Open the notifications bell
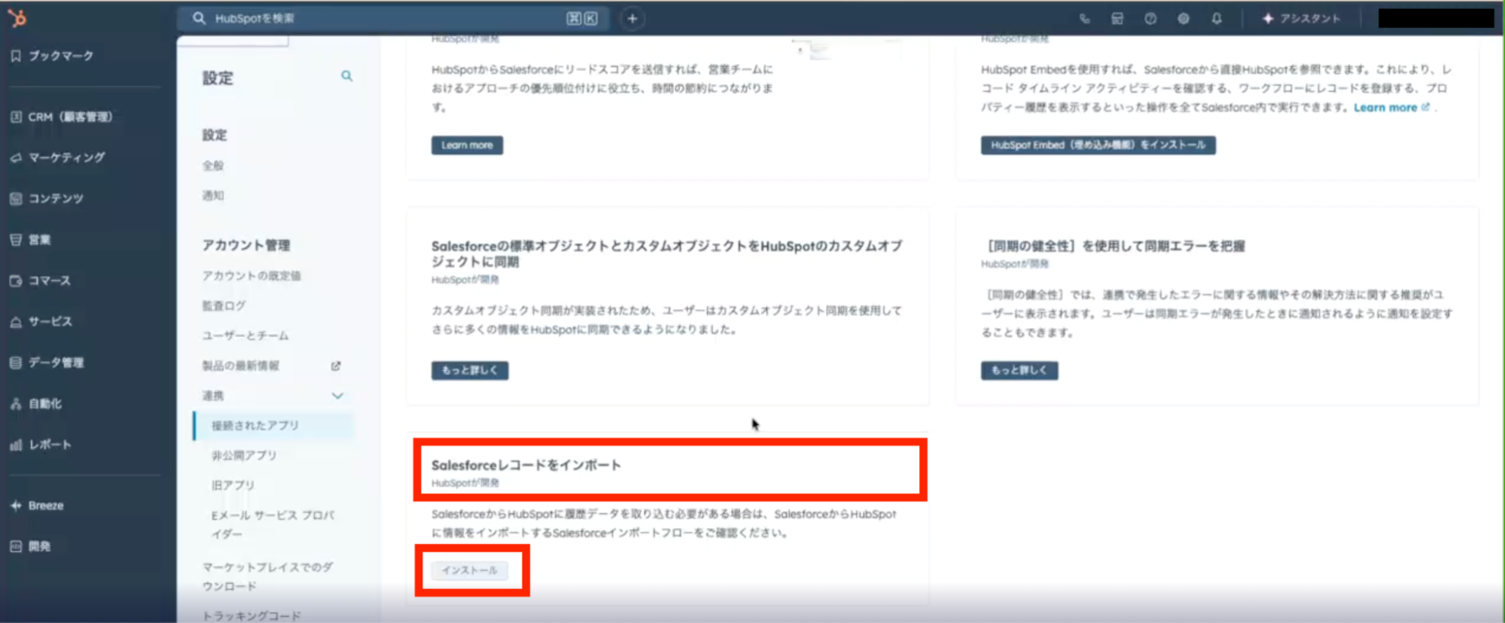The height and width of the screenshot is (623, 1505). coord(1217,19)
